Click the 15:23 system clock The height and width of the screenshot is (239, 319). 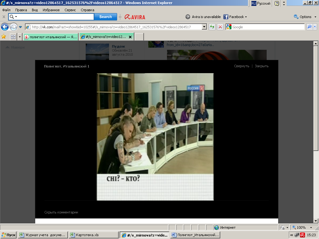(311, 235)
